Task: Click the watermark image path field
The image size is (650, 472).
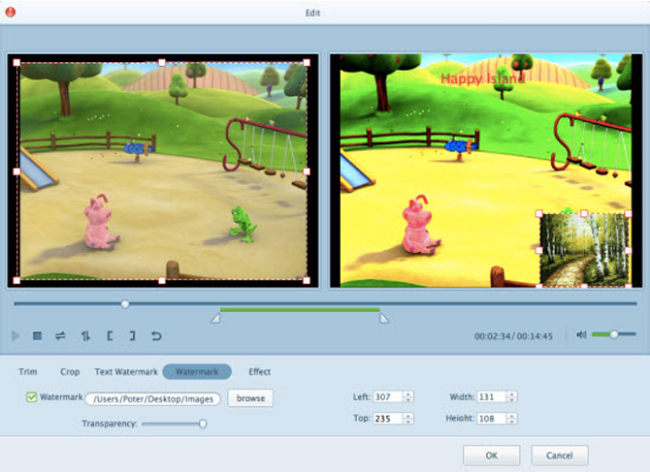Action: [153, 398]
